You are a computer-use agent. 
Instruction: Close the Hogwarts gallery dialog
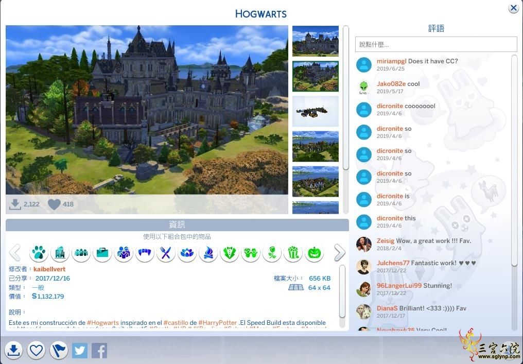click(x=513, y=8)
